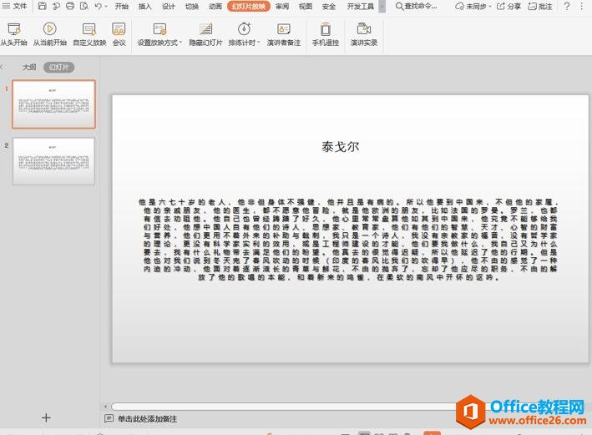This screenshot has height=435, width=592.
Task: Click the 会议 meeting icon
Action: [119, 34]
